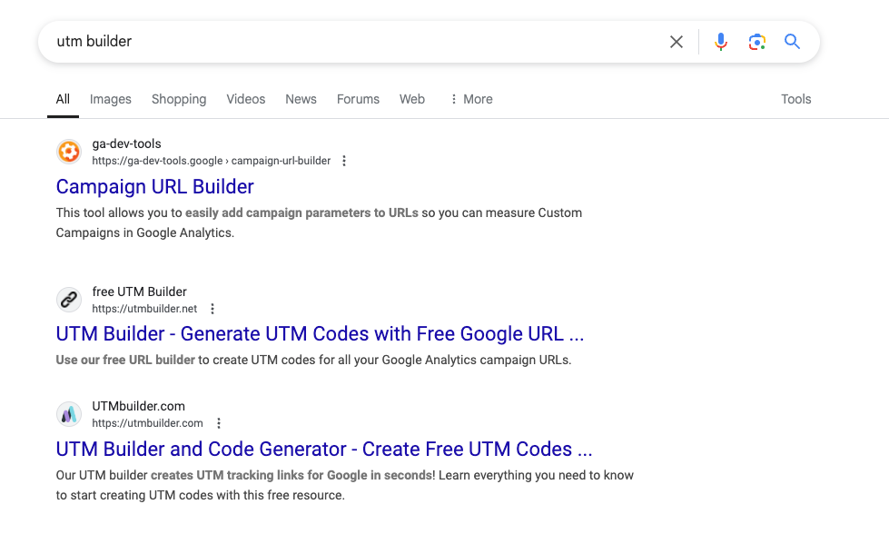Click snippet text 'easily add campaign parameters to URLs'

coord(301,213)
